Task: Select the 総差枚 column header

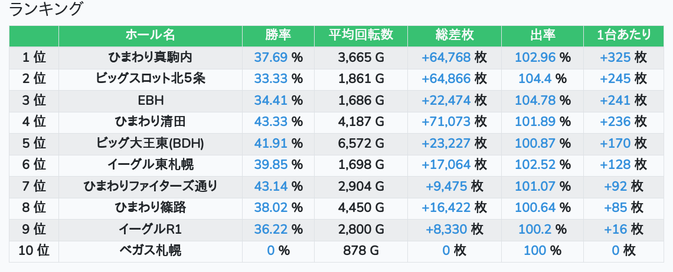Action: pos(454,35)
